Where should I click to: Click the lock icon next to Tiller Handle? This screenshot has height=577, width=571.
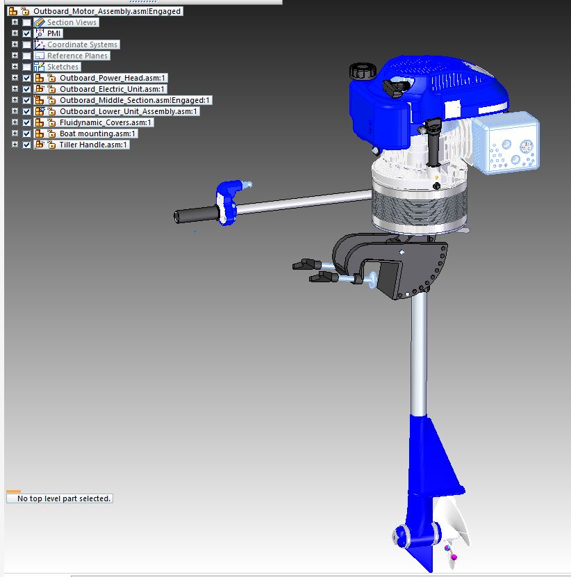pyautogui.click(x=51, y=145)
